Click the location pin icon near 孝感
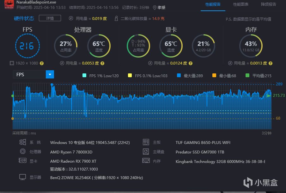 155,8
